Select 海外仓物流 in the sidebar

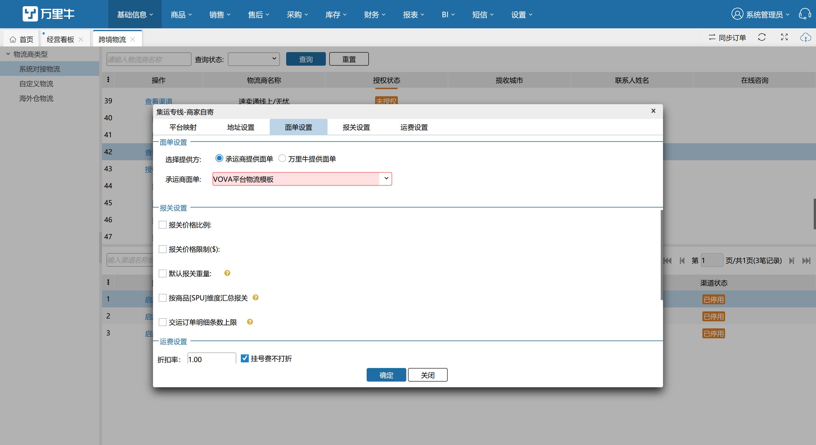point(36,99)
